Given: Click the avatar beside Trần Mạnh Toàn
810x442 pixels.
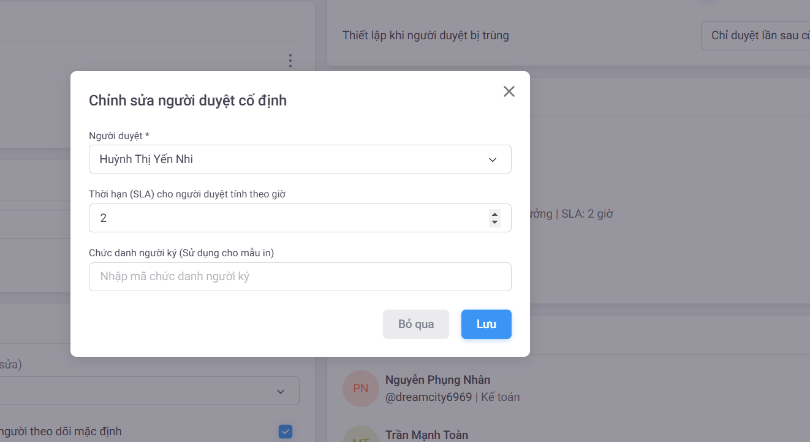Looking at the screenshot, I should pos(360,435).
